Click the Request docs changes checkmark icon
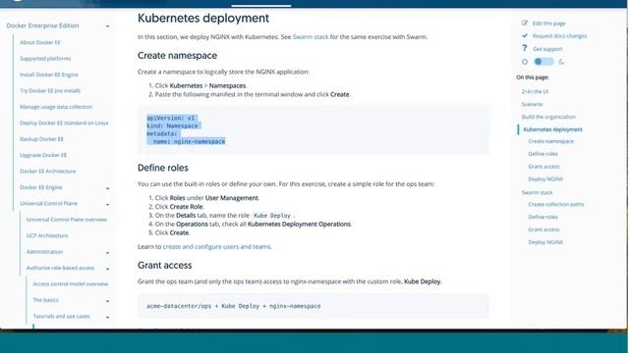The height and width of the screenshot is (353, 629). [x=524, y=35]
